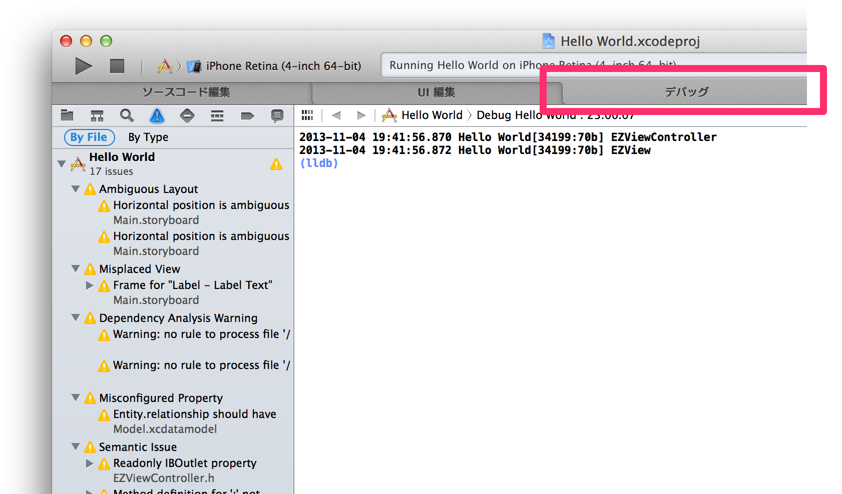Expand Readonly IBOutlet property issue
This screenshot has width=842, height=494.
[90, 463]
